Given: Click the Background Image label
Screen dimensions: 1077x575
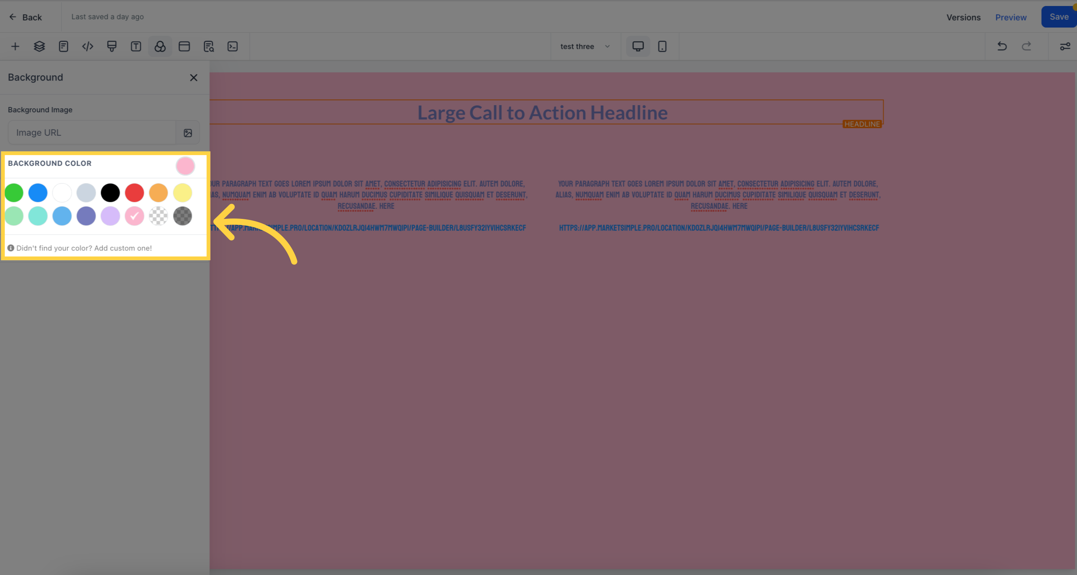Looking at the screenshot, I should point(40,110).
